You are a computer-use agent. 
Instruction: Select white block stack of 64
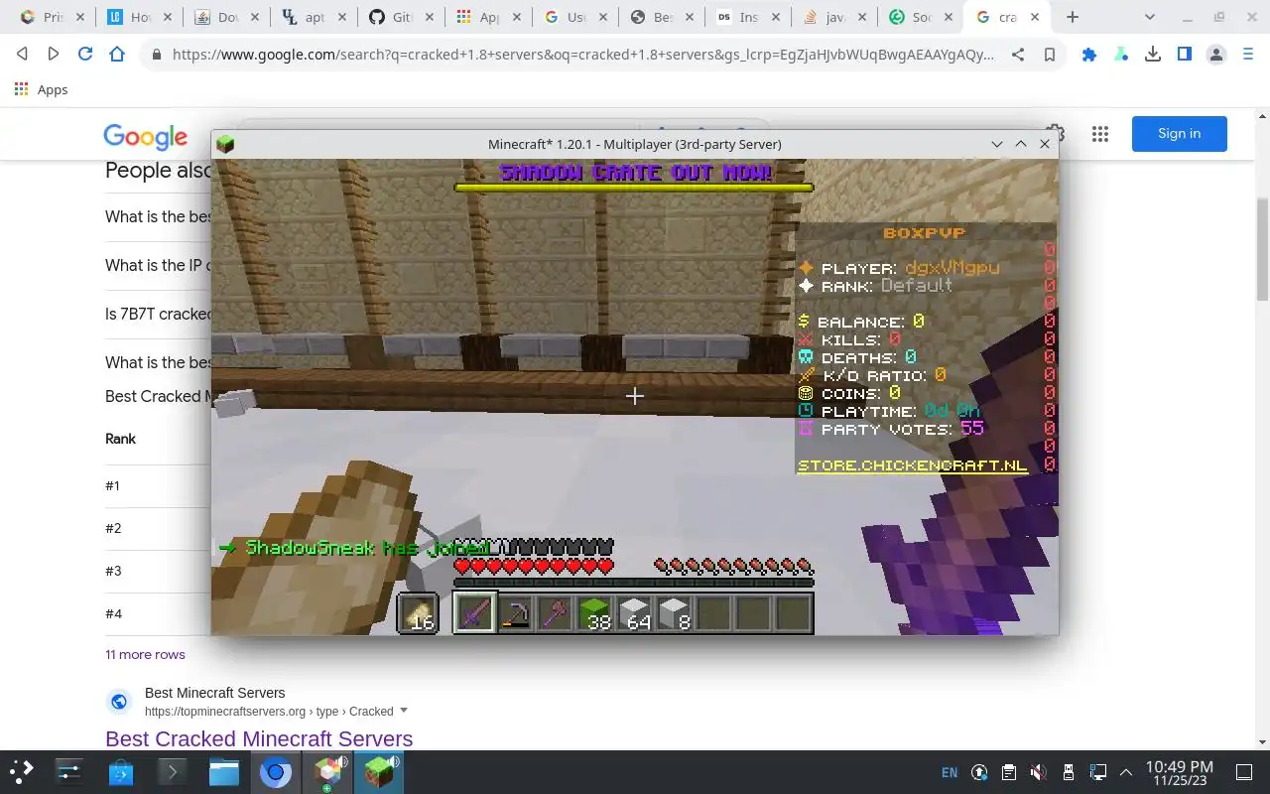tap(635, 612)
